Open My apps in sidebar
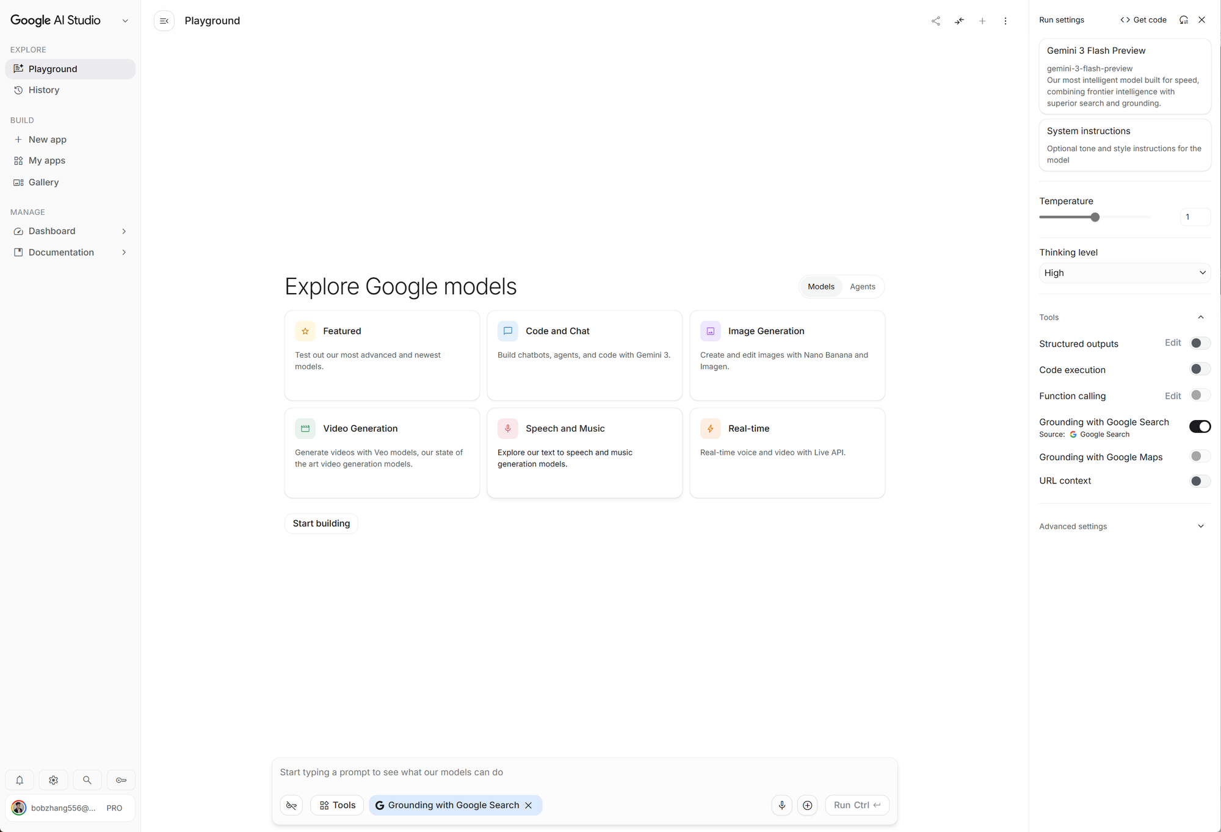The height and width of the screenshot is (832, 1221). pos(70,161)
